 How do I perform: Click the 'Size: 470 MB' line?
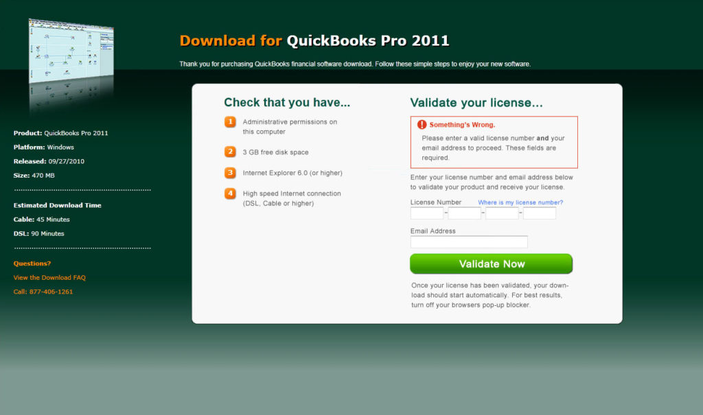tap(34, 176)
